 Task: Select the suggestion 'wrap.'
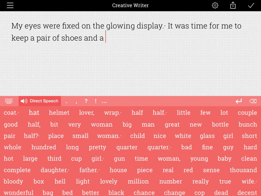[x=113, y=113]
